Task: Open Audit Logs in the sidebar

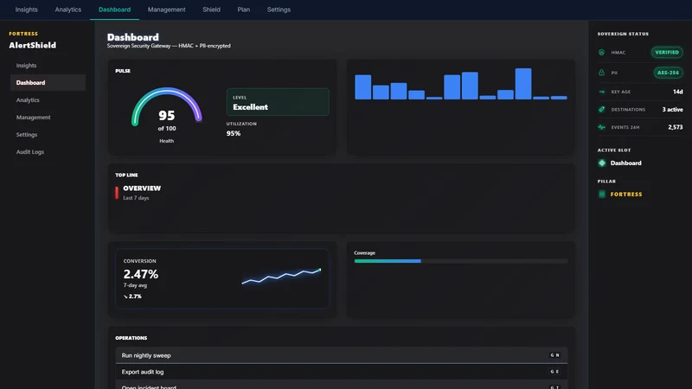Action: tap(48, 152)
